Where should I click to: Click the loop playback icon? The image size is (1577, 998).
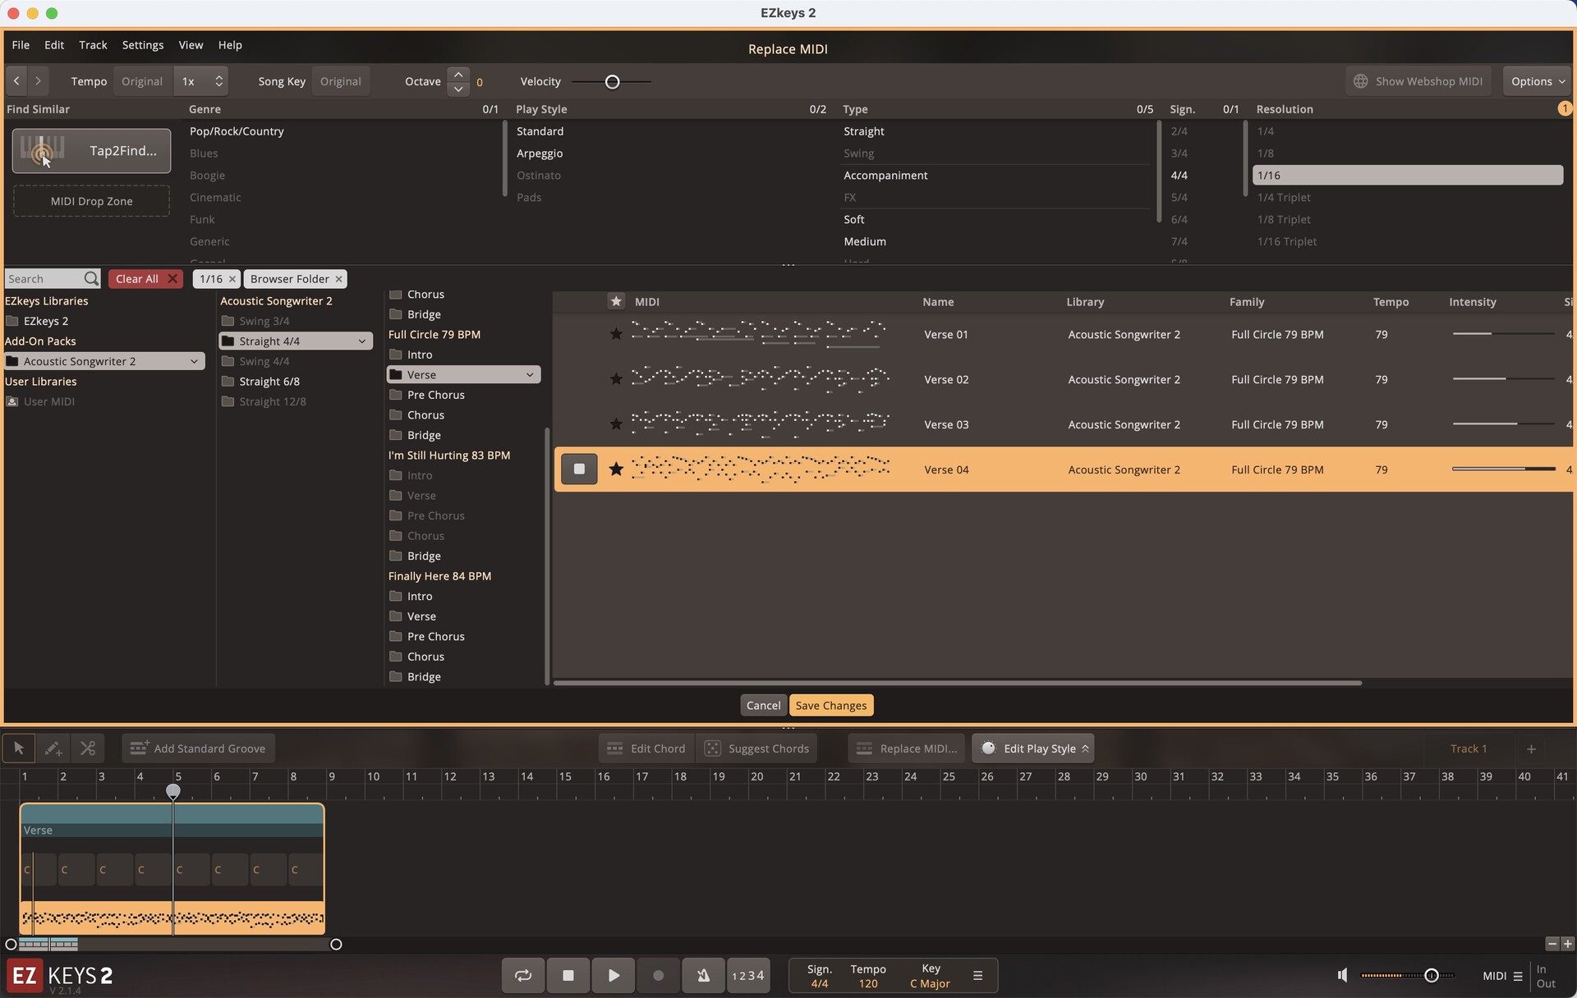523,975
